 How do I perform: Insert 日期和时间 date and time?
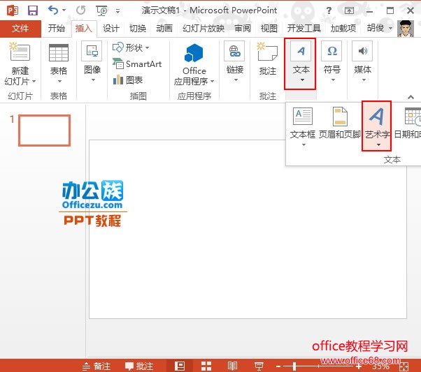point(407,124)
